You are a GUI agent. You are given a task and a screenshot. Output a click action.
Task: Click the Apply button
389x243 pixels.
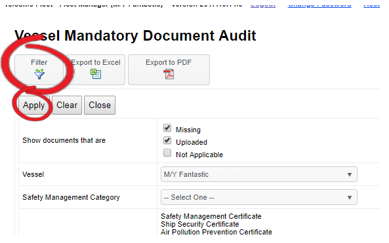coord(34,105)
